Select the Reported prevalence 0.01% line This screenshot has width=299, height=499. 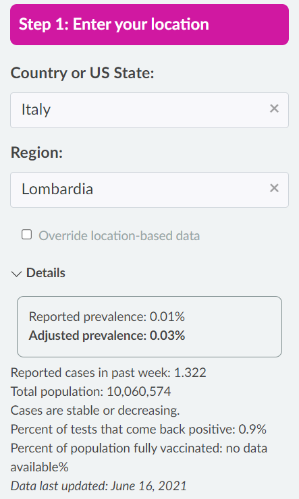107,317
